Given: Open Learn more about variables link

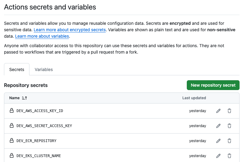Looking at the screenshot, I should click(42, 36).
